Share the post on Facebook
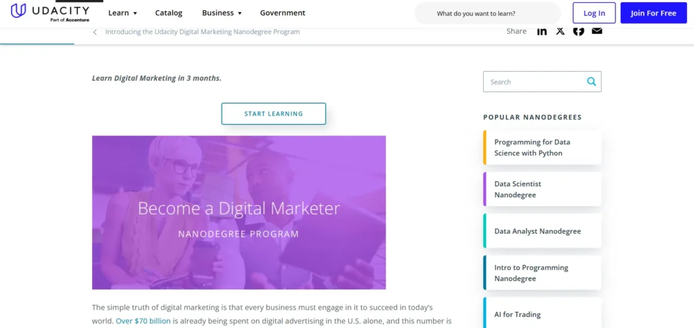The width and height of the screenshot is (694, 328). click(x=578, y=31)
